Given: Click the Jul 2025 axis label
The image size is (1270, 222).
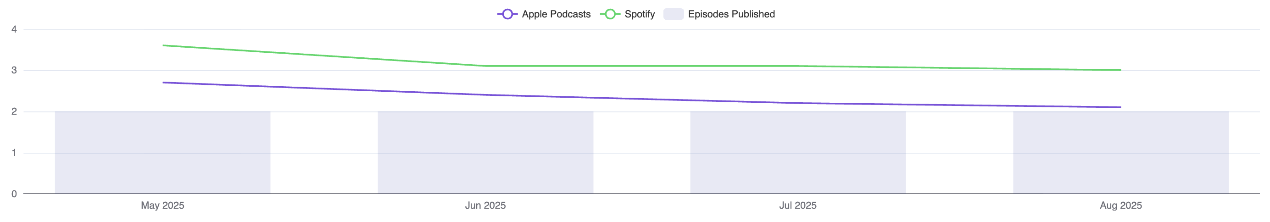Looking at the screenshot, I should 798,205.
